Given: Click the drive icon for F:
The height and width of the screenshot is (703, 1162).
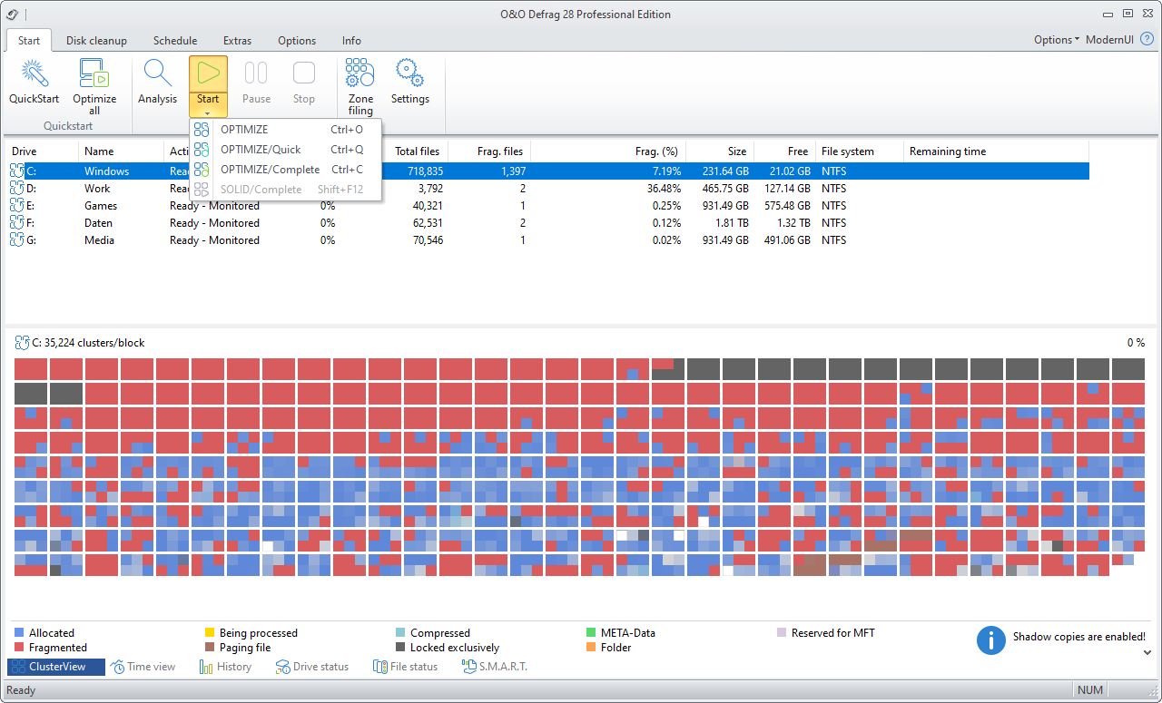Looking at the screenshot, I should (16, 222).
